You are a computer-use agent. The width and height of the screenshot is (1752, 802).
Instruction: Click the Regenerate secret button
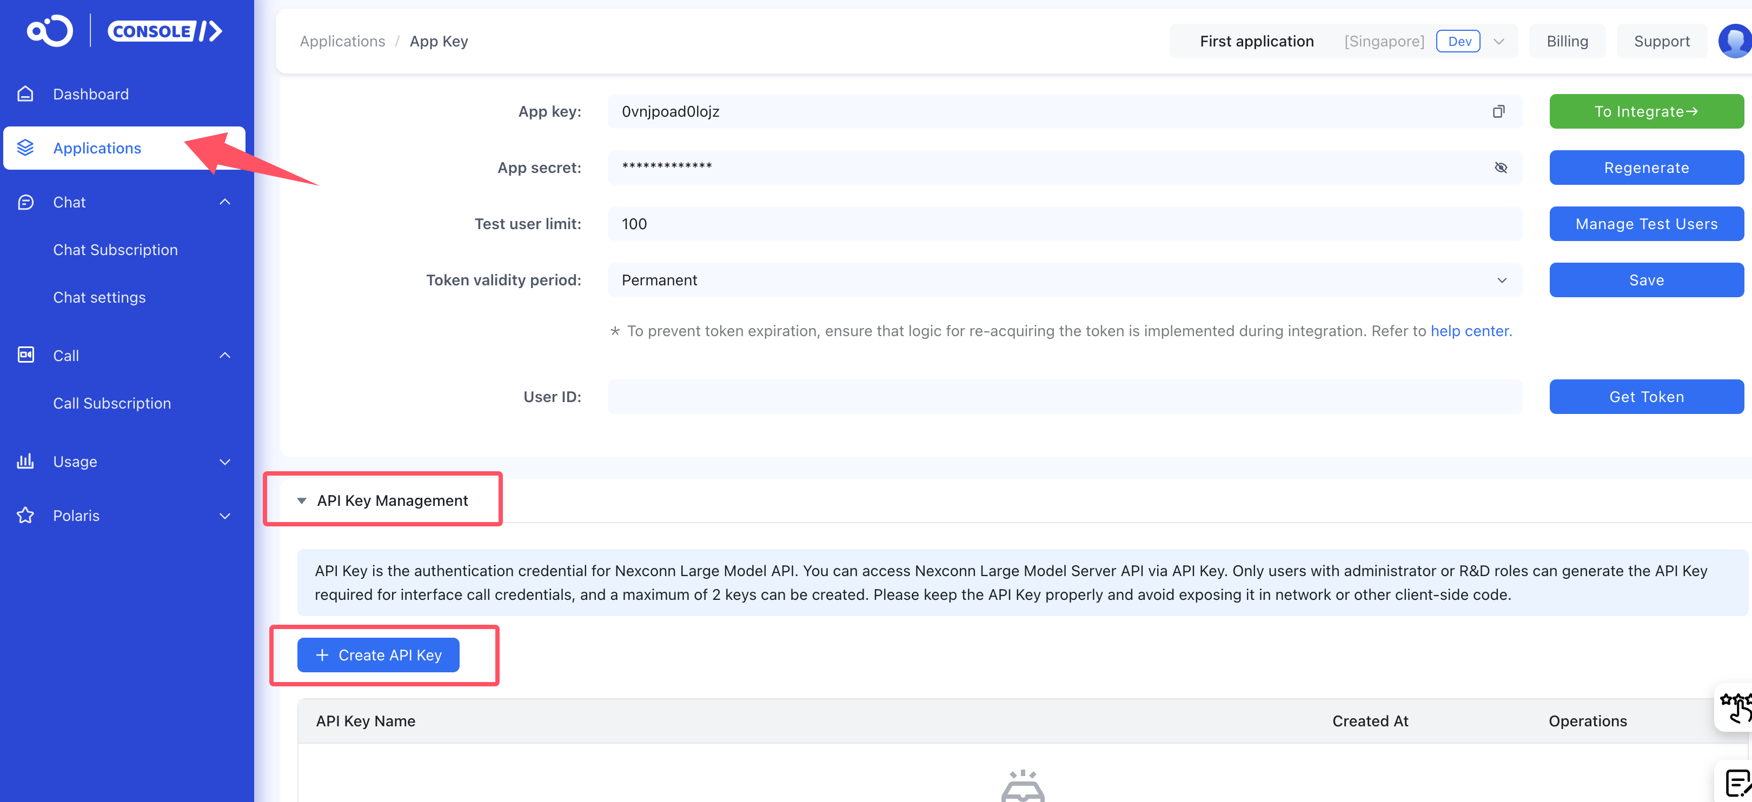1646,168
